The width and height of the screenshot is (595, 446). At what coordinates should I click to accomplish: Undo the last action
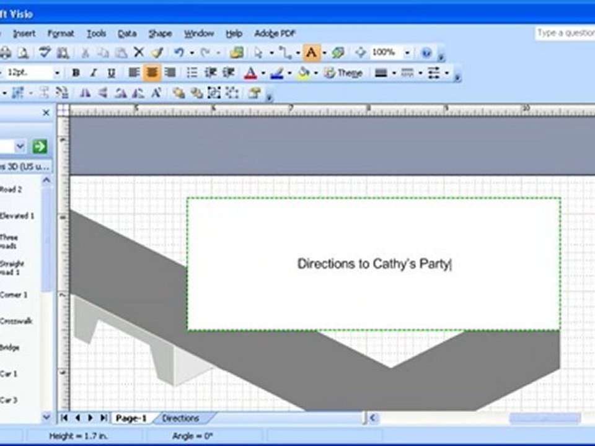[x=179, y=52]
